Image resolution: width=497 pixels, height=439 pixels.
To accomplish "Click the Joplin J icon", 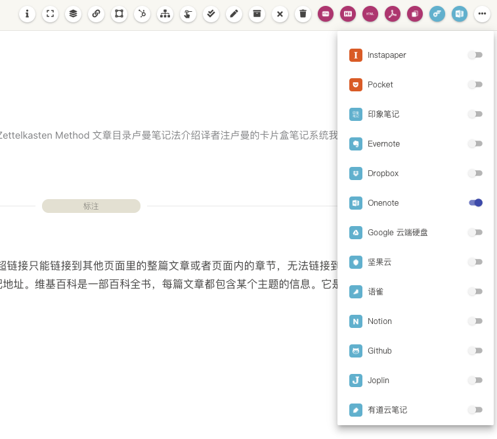I will pyautogui.click(x=356, y=381).
